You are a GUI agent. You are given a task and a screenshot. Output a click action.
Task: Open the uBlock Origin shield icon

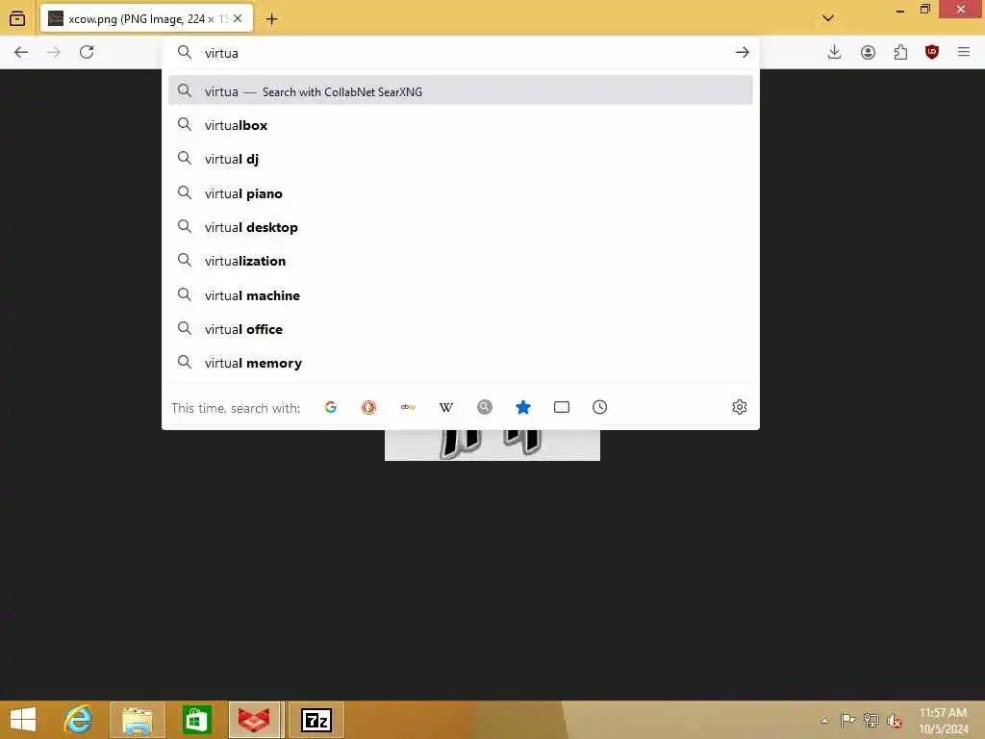931,52
